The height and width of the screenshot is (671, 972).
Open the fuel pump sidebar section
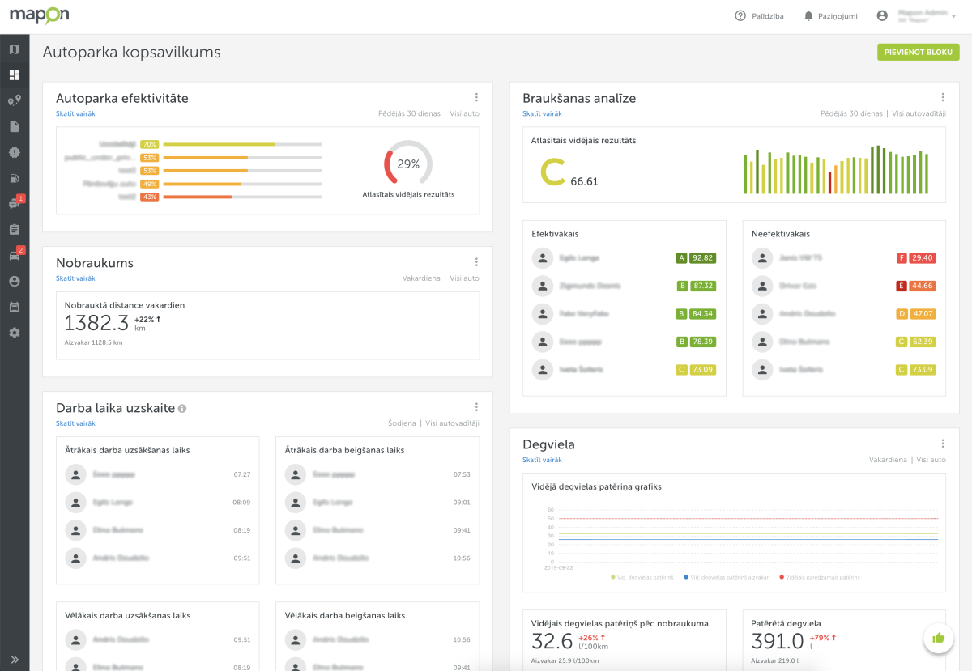(x=15, y=178)
